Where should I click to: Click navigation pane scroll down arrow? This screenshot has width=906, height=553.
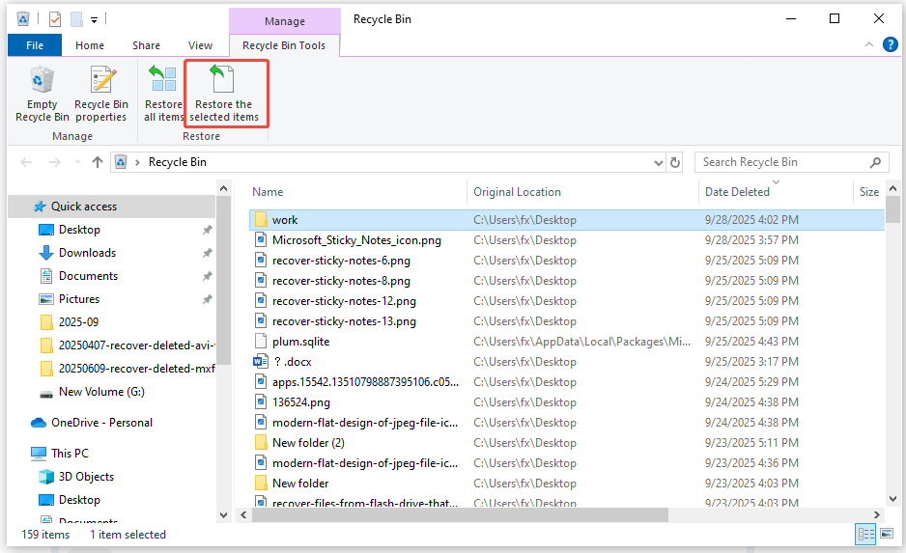[224, 515]
